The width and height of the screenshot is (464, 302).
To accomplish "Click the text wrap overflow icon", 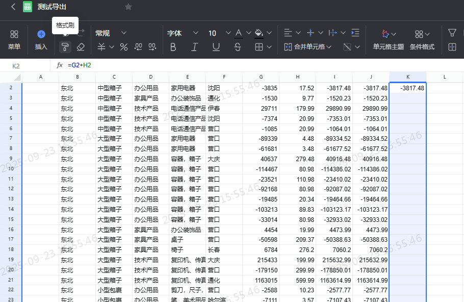I will pyautogui.click(x=332, y=33).
